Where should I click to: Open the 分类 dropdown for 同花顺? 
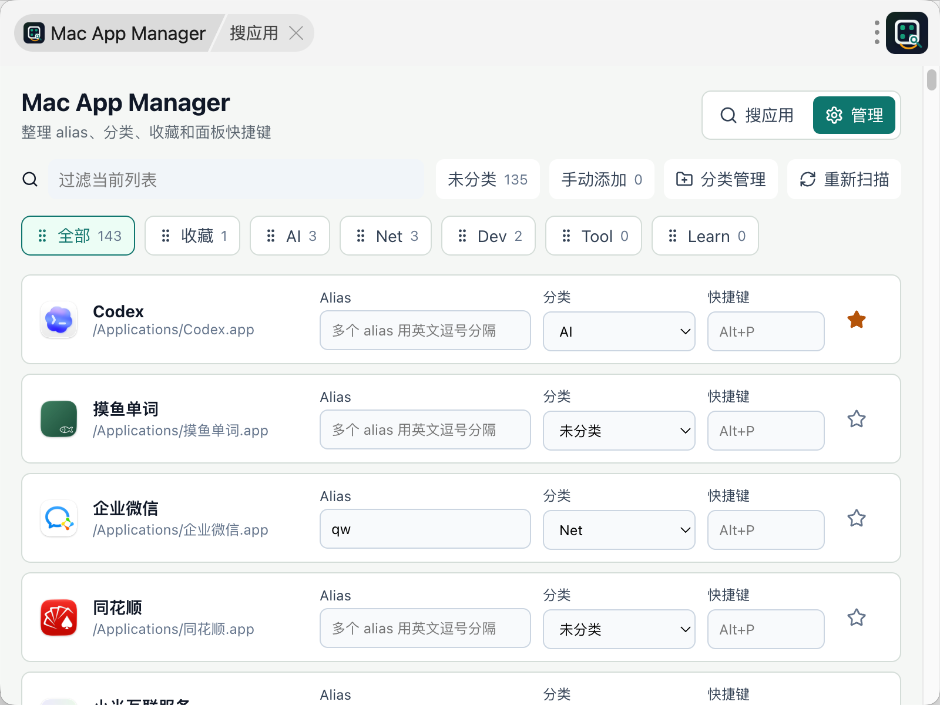(619, 629)
